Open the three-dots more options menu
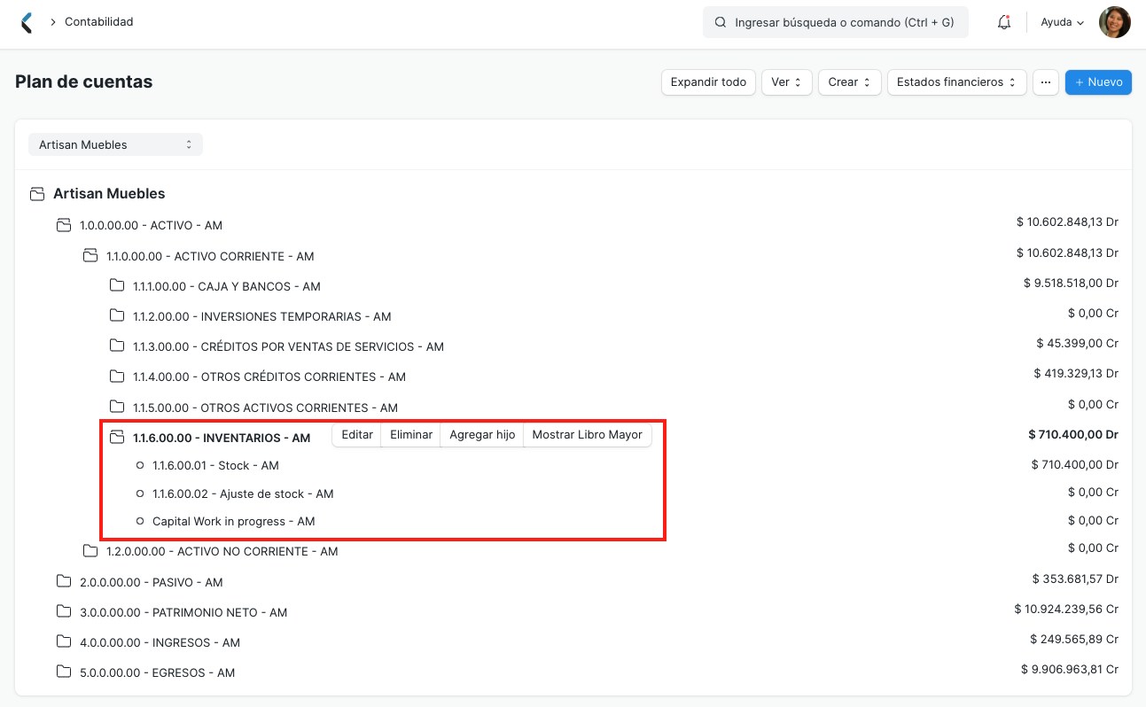Screen dimensions: 1146x707 pos(1046,82)
